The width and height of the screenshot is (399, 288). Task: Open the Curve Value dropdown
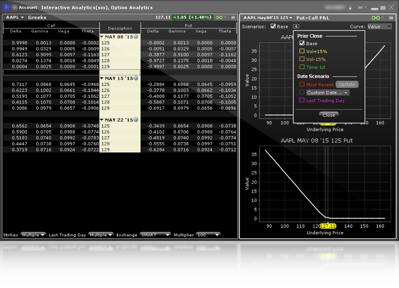[x=379, y=27]
